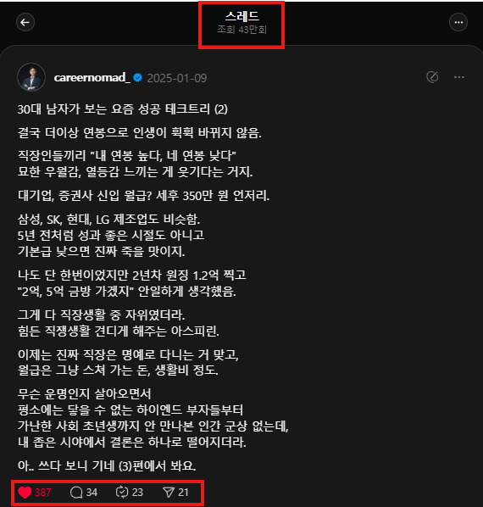Go back using the left arrow button
Screen dimensions: 483x507
click(x=25, y=22)
